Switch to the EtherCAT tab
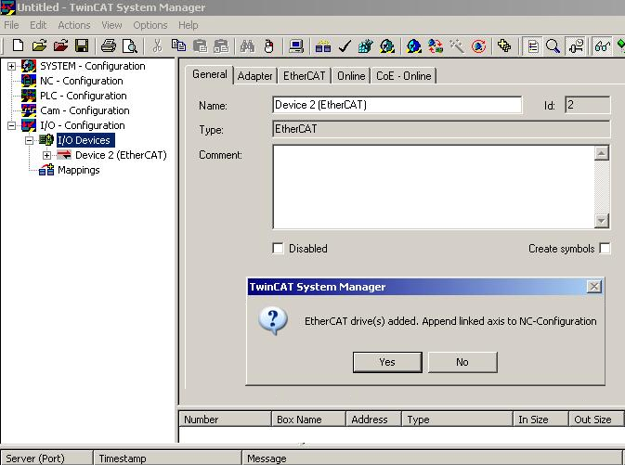Viewport: 625px width, 465px height. click(x=304, y=76)
